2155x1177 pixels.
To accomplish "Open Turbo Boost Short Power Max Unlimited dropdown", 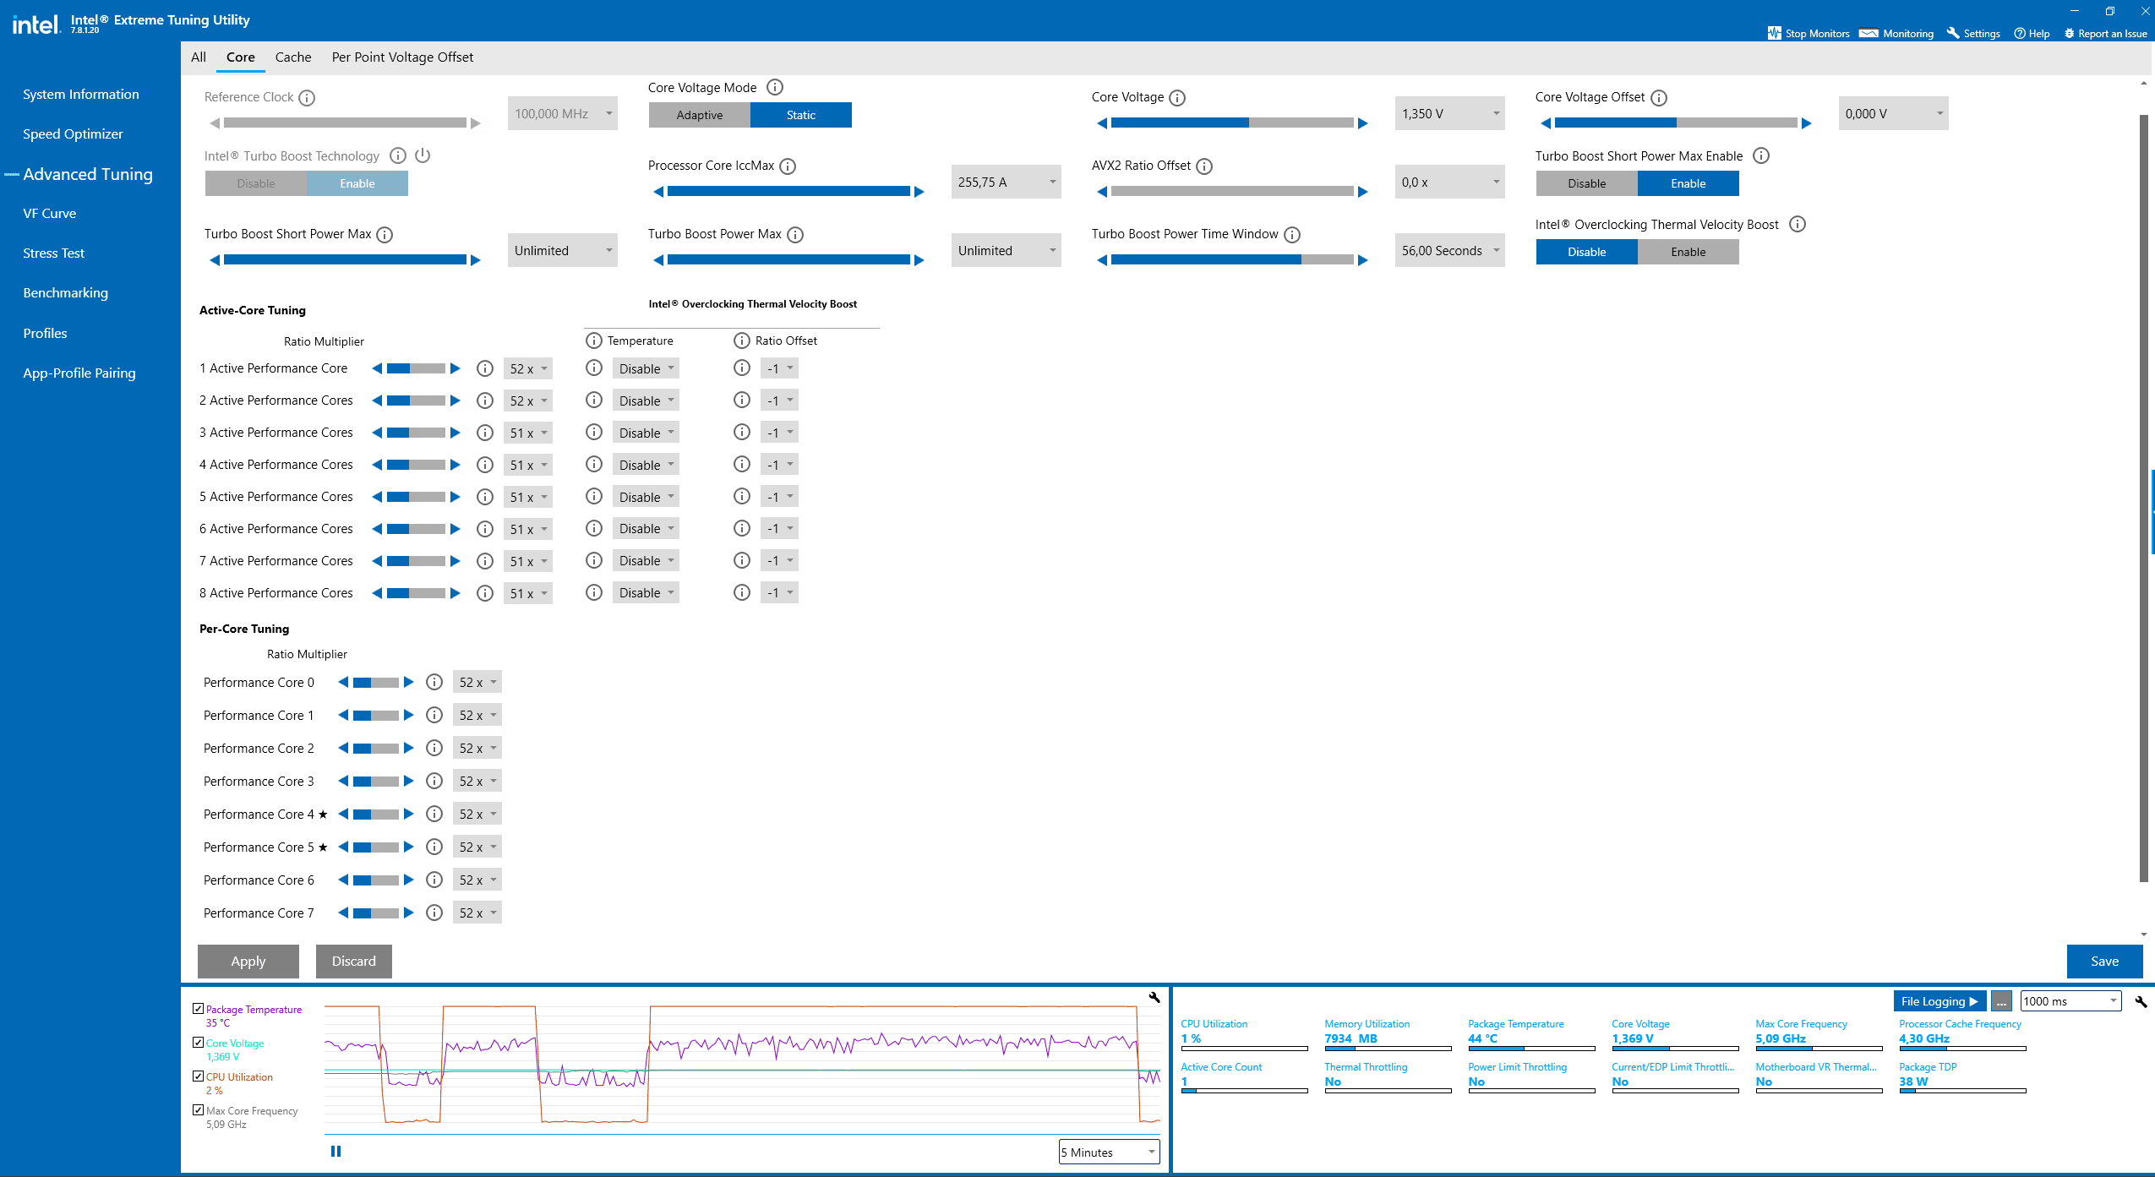I will [x=563, y=250].
